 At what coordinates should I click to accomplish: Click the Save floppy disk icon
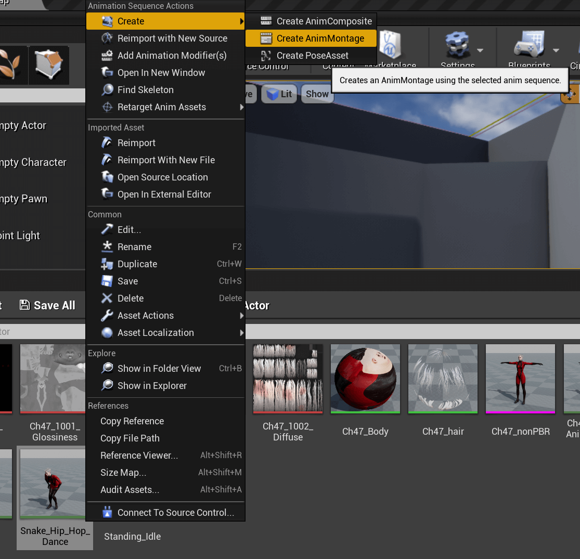pos(107,281)
